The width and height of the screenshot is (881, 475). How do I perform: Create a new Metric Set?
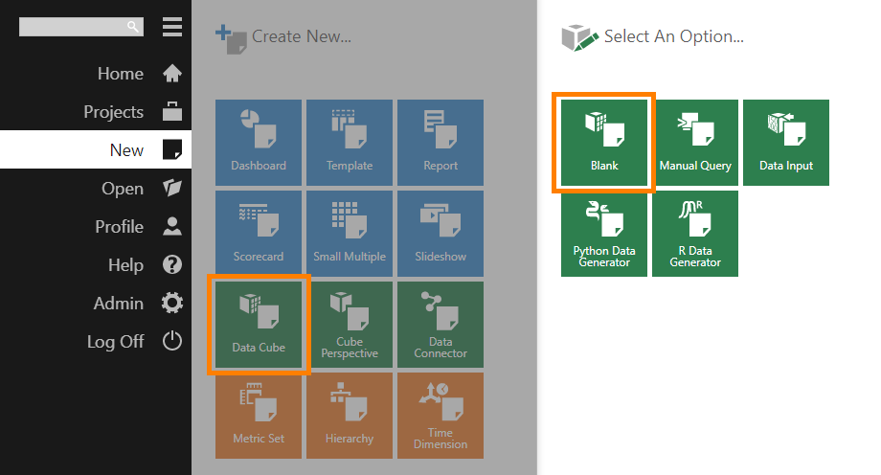point(259,416)
